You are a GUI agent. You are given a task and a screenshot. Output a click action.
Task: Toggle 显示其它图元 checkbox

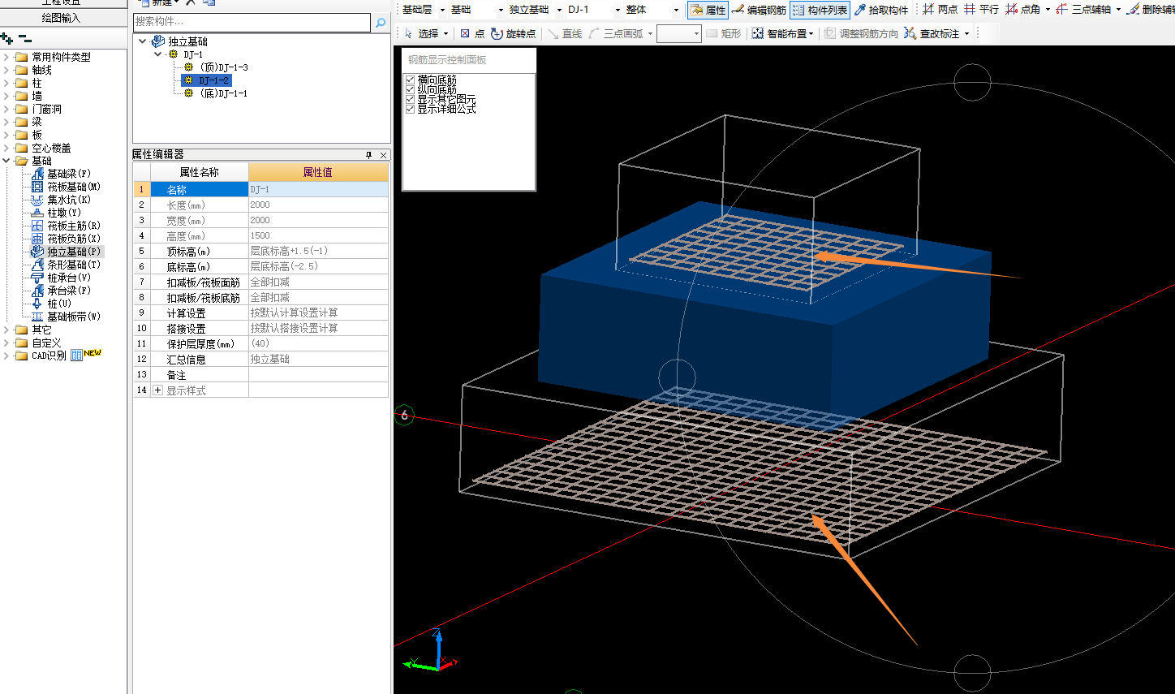click(x=410, y=99)
